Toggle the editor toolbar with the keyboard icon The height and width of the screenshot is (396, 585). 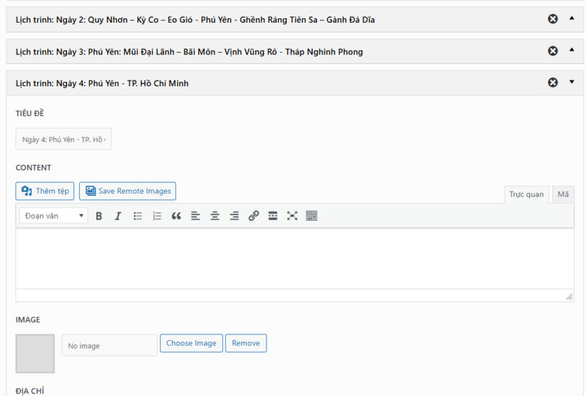(x=311, y=216)
